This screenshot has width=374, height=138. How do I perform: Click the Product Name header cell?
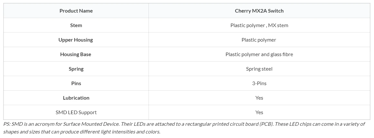(76, 11)
